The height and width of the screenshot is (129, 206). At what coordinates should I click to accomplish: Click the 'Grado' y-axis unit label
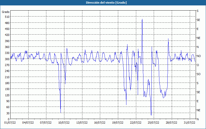click(x=6, y=12)
